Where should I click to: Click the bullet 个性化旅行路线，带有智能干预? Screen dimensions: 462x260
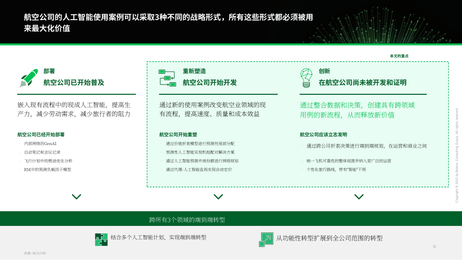pyautogui.click(x=336, y=170)
